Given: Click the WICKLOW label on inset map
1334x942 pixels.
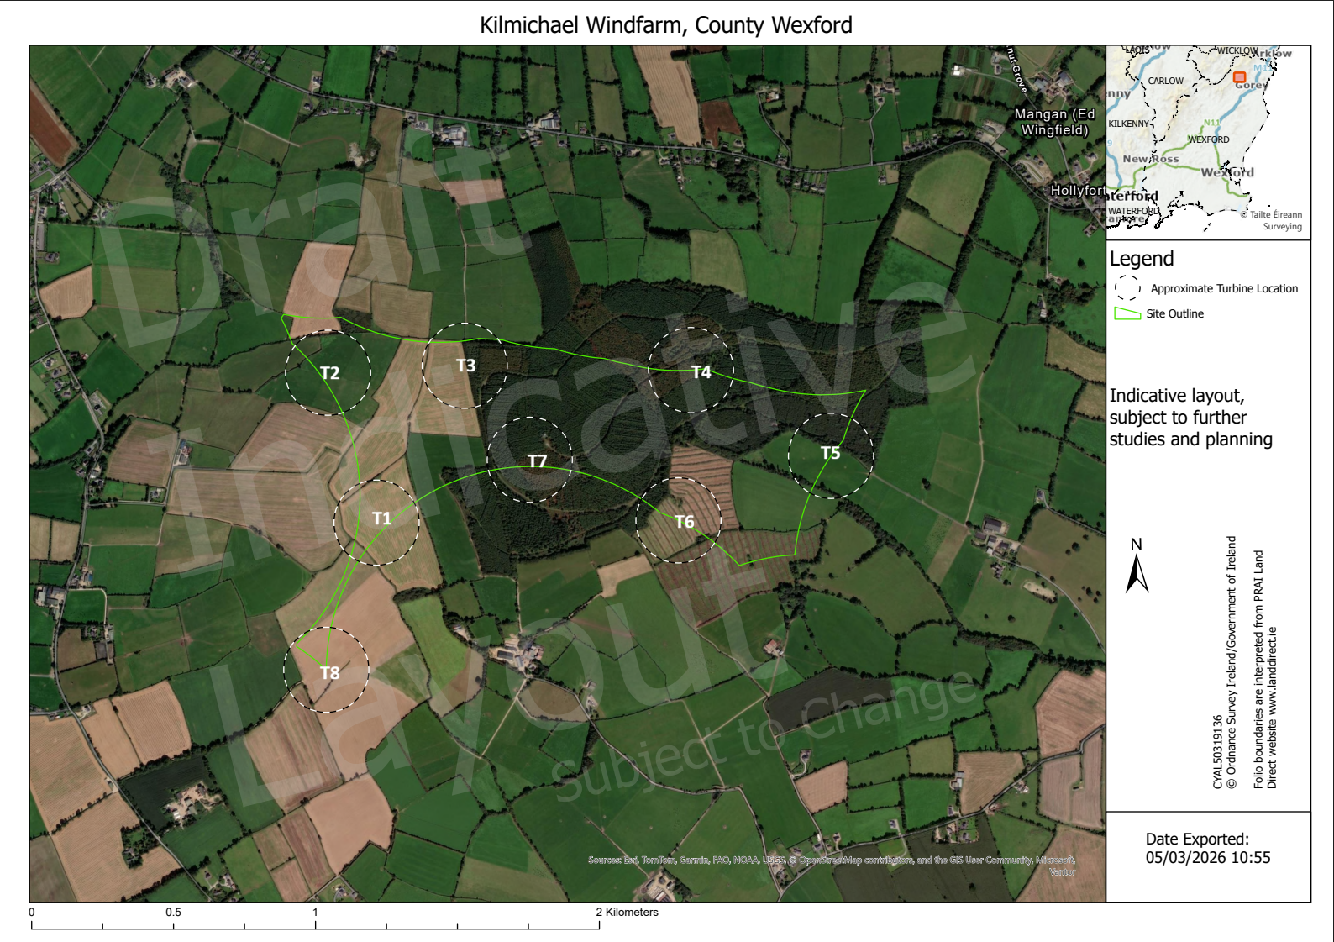Looking at the screenshot, I should (1237, 51).
